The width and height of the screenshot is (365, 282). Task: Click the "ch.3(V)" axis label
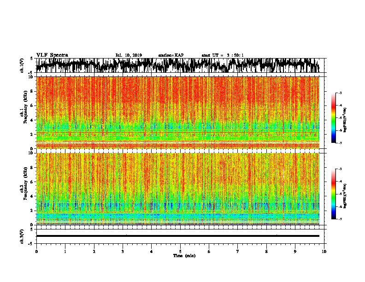point(22,236)
